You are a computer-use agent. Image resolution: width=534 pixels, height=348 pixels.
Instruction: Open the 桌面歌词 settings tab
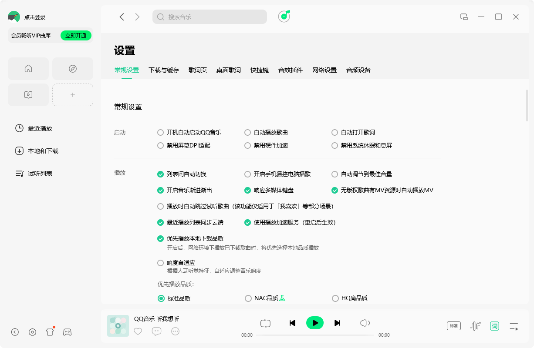(x=229, y=70)
